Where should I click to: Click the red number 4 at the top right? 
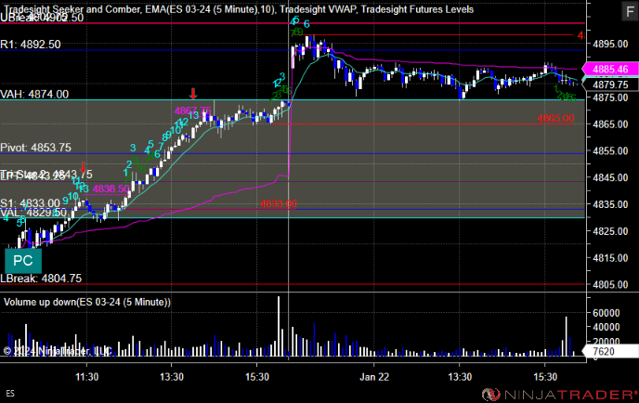580,36
